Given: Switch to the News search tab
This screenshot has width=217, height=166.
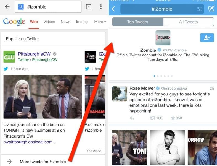Looking at the screenshot, I should click(x=65, y=22).
